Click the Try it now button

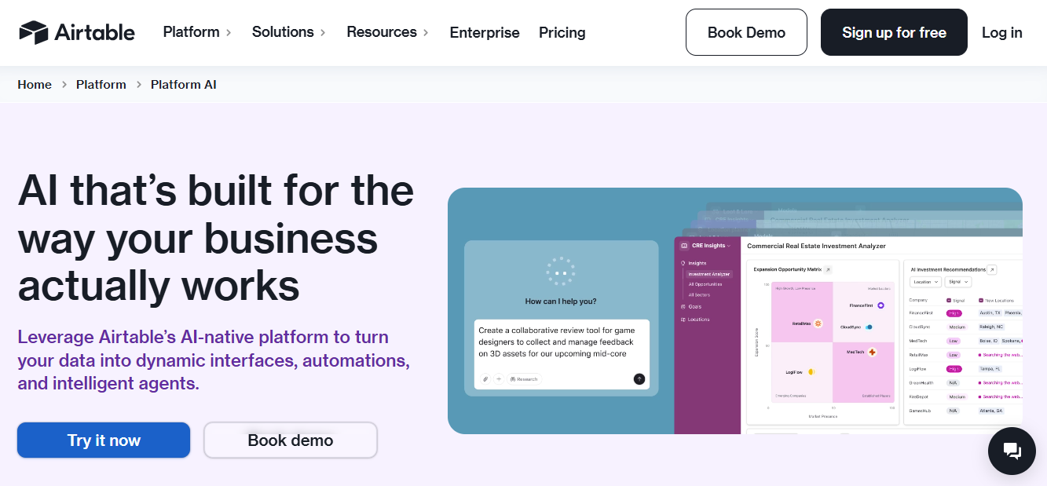point(103,440)
